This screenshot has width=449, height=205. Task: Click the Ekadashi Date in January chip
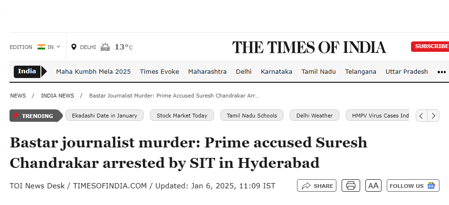coord(105,116)
